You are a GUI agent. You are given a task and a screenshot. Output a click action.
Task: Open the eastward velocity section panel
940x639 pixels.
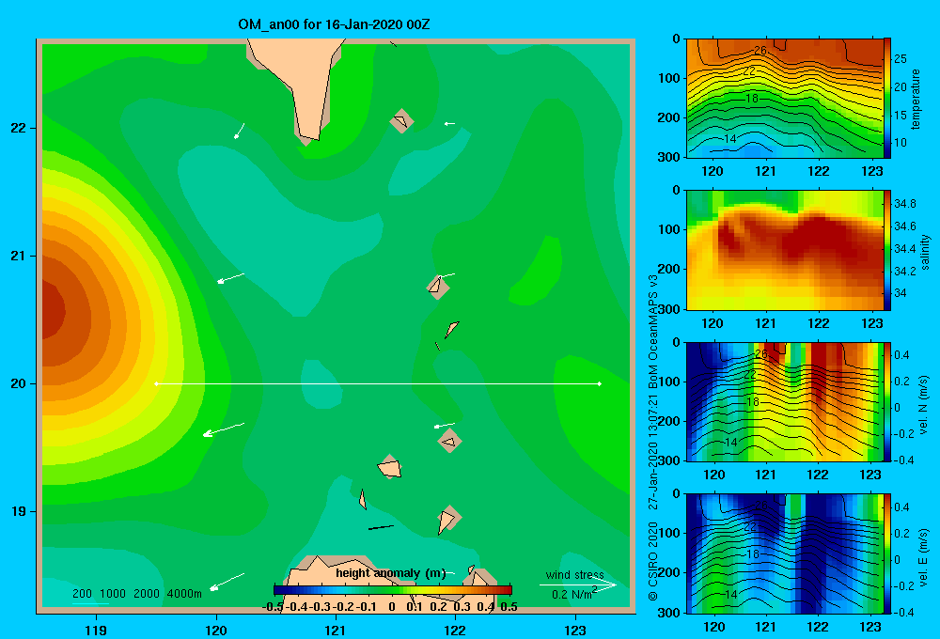785,553
